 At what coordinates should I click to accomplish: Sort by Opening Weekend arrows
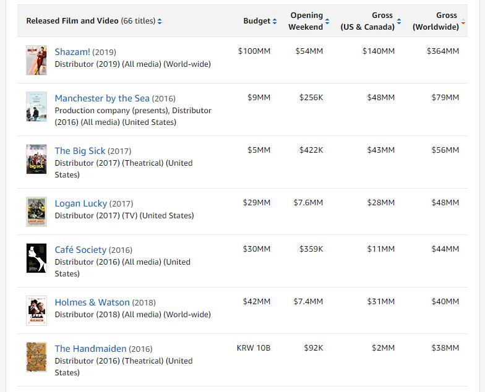click(x=327, y=21)
